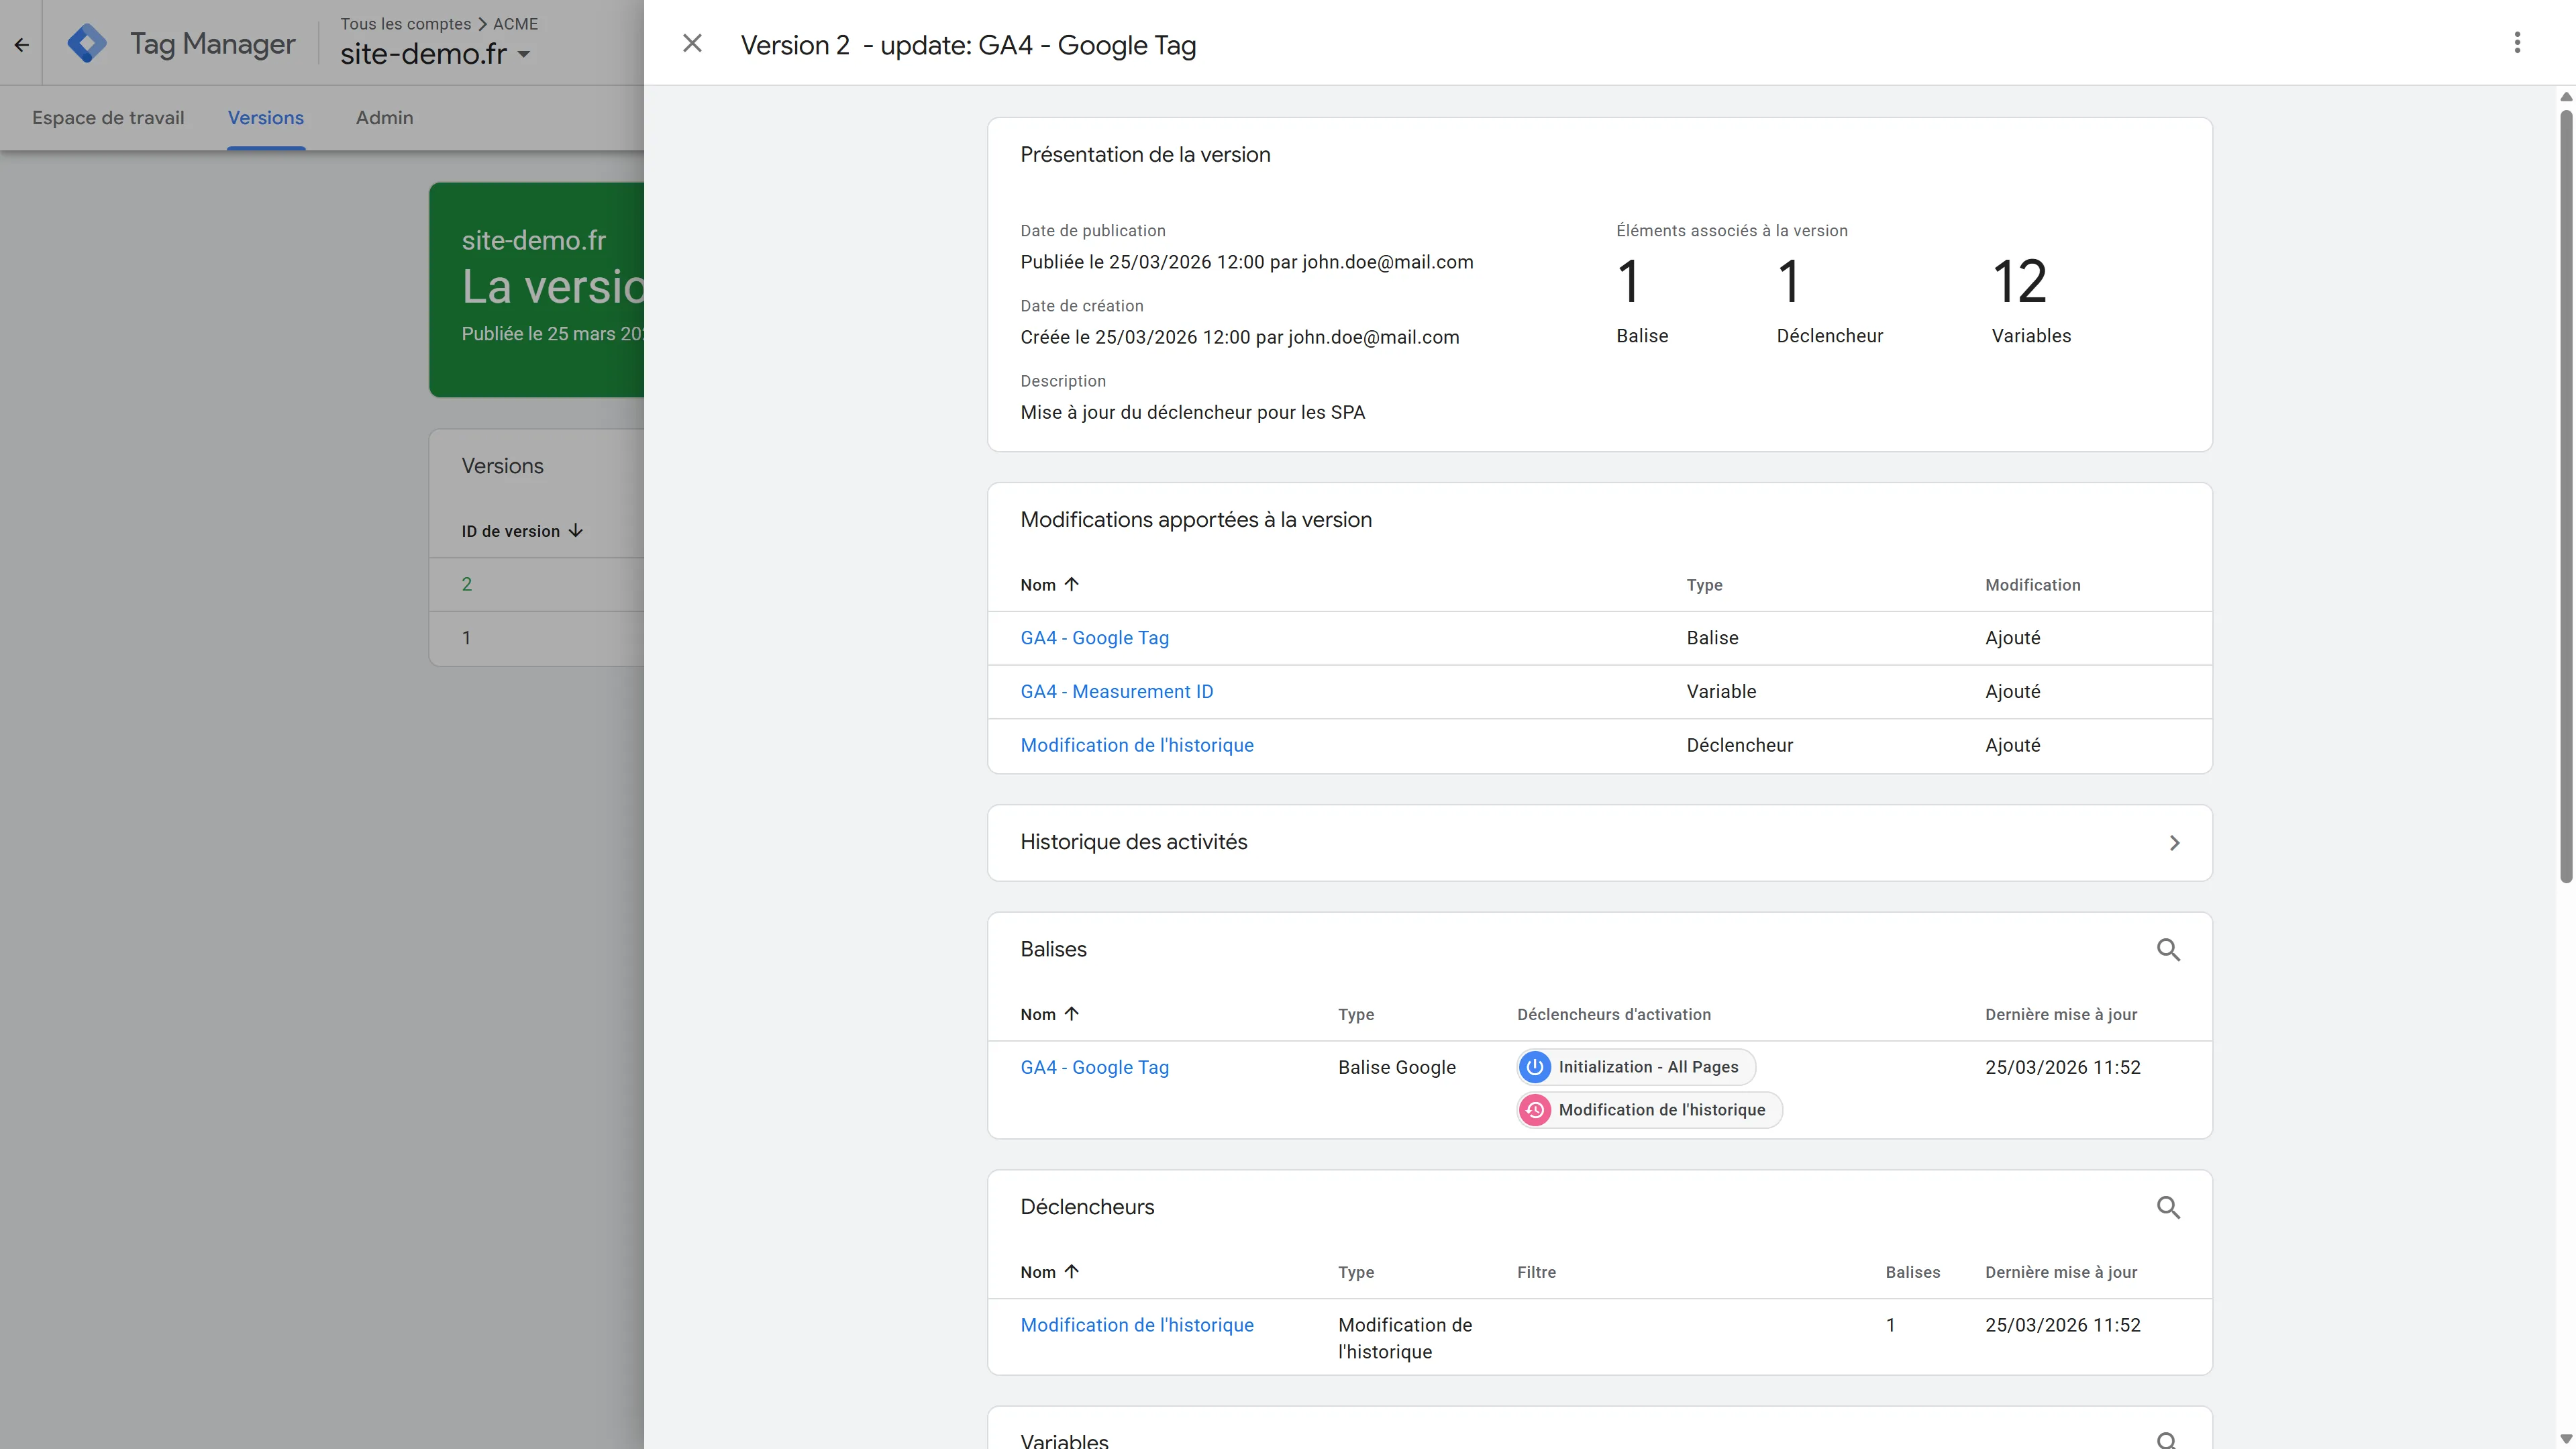Open Modification de l'historique in modifications table
The width and height of the screenshot is (2576, 1449).
(x=1136, y=745)
